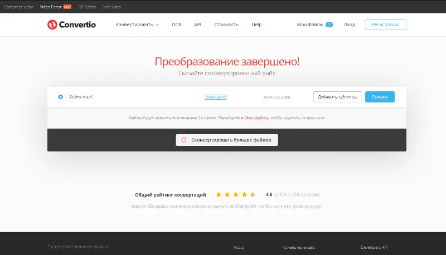The width and height of the screenshot is (446, 255).
Task: Click the video play icon beside Video.mp4
Action: [60, 97]
